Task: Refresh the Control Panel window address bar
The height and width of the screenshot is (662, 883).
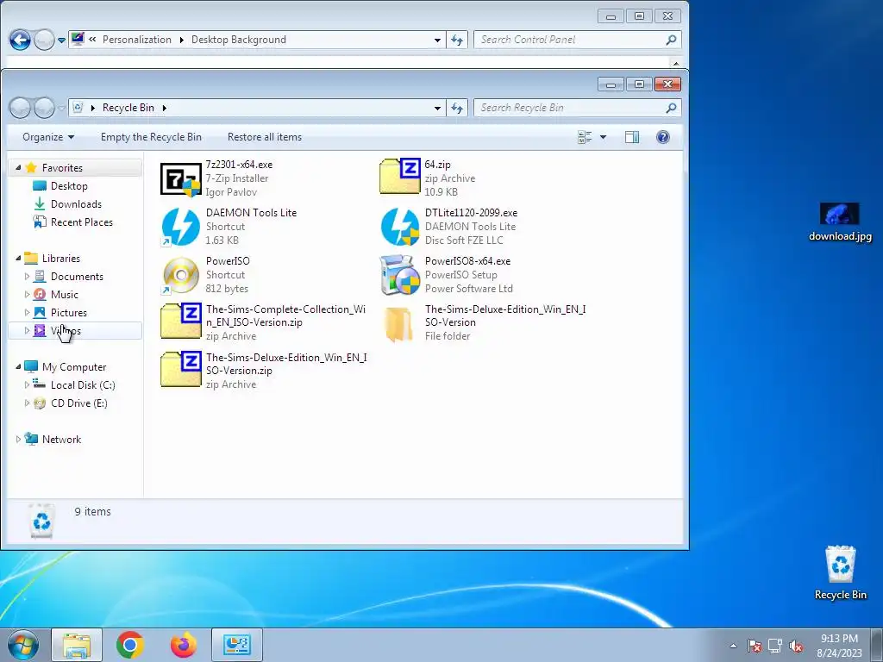Action: coord(457,40)
